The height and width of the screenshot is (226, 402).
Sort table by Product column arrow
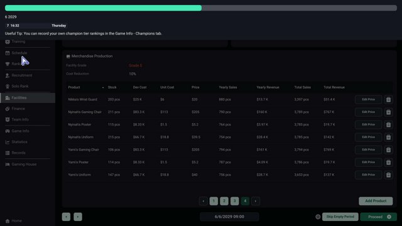103,88
